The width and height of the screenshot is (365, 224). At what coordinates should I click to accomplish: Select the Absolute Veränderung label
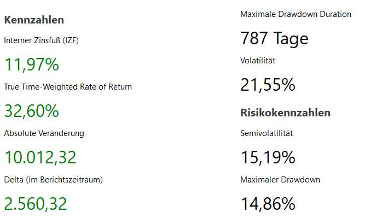coord(44,133)
